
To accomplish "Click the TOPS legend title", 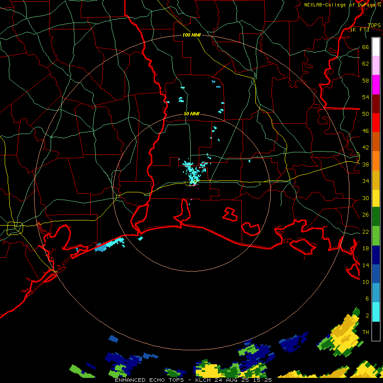I will (374, 26).
